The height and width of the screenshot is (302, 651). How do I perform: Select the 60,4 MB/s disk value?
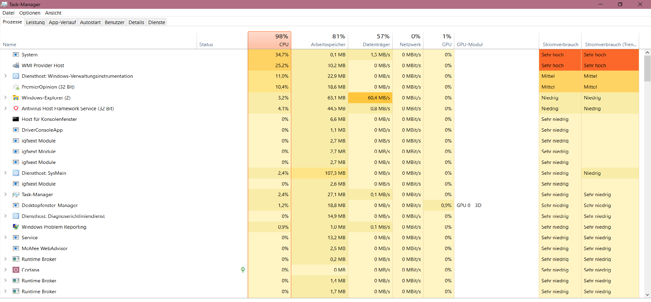370,98
